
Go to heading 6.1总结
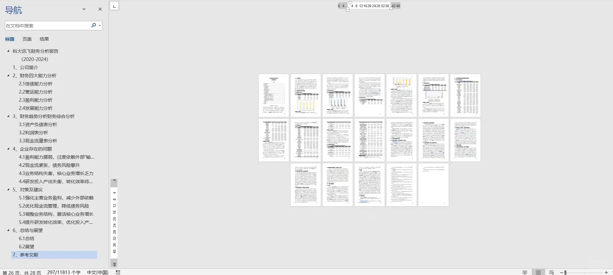[26, 239]
